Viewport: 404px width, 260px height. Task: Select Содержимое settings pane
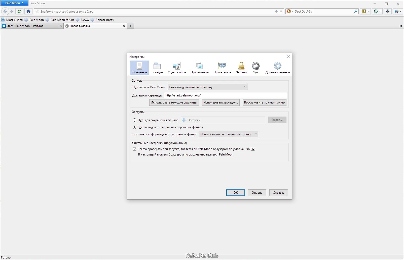point(177,68)
